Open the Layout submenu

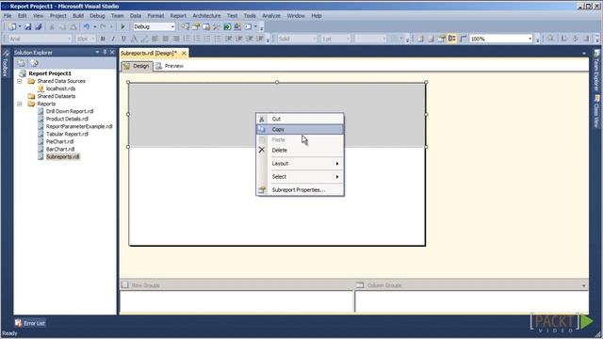click(300, 163)
